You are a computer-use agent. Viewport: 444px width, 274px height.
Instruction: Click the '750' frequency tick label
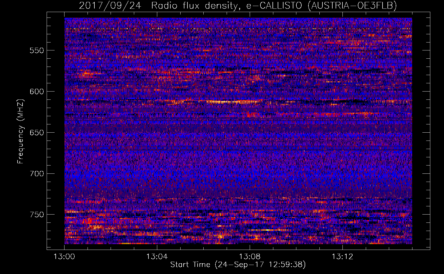[37, 215]
